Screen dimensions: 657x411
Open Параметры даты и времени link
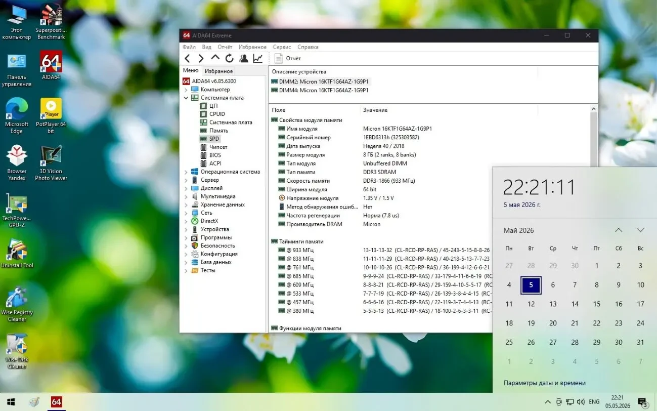click(544, 383)
